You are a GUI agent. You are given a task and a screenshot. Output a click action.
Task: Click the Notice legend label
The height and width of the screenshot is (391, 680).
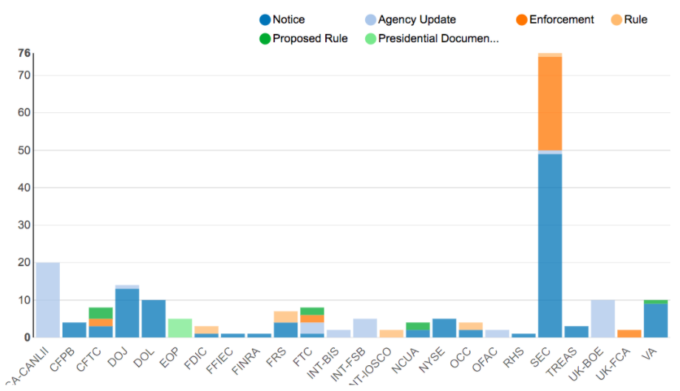tap(288, 19)
